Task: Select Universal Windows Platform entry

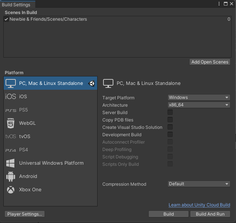Action: [50, 163]
